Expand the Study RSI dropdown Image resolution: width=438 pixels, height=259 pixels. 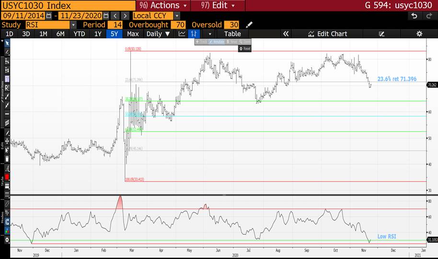point(73,25)
